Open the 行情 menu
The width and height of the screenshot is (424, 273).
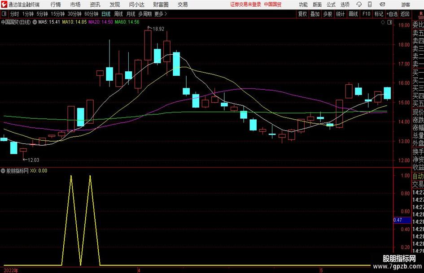pyautogui.click(x=56, y=4)
